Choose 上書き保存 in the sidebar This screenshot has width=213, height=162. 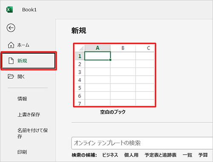(x=29, y=114)
